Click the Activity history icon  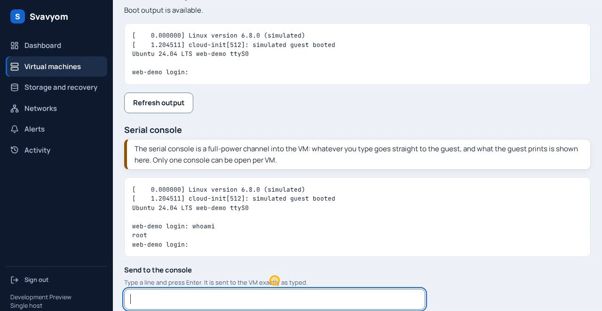coord(15,150)
